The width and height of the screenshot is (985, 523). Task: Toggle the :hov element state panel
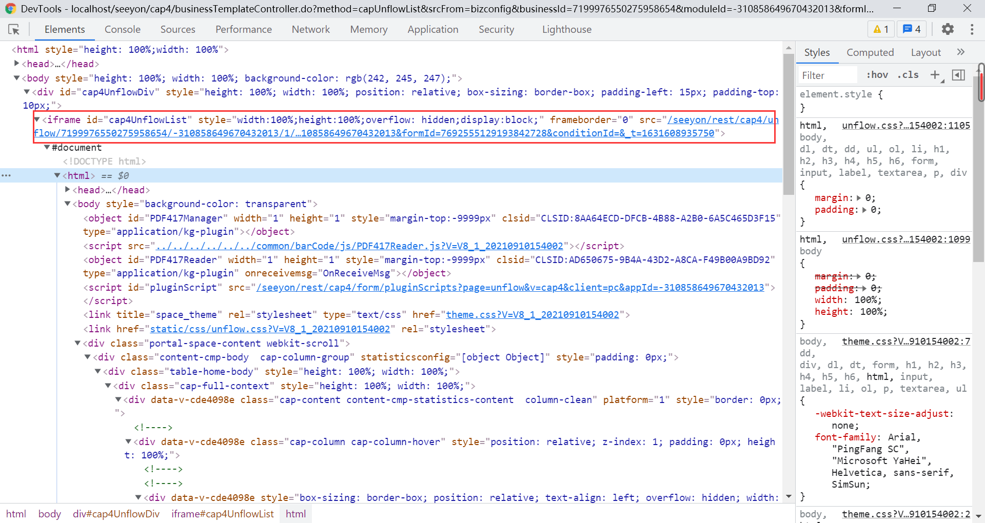[877, 75]
